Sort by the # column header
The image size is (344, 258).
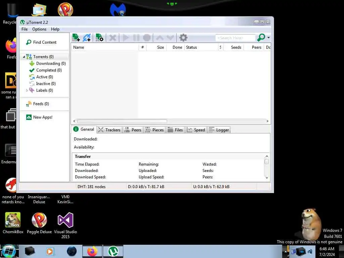142,47
